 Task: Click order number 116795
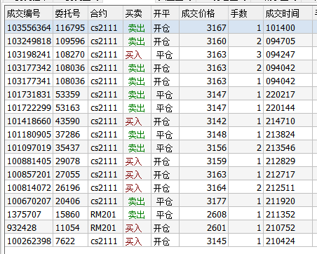pos(70,28)
